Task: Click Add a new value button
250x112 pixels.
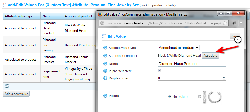Action: pyautogui.click(x=16, y=94)
